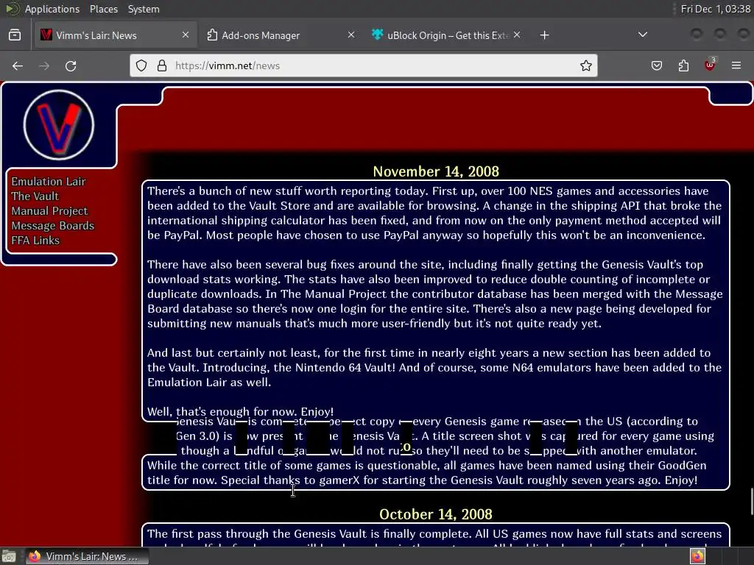This screenshot has width=754, height=565.
Task: Click the URL address bar
Action: pos(364,65)
